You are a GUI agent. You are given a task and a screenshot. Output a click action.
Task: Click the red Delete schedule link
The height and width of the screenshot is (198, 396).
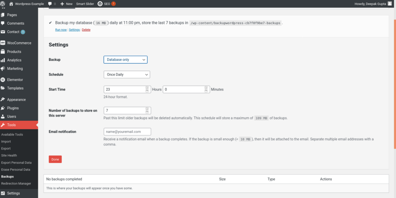(86, 30)
